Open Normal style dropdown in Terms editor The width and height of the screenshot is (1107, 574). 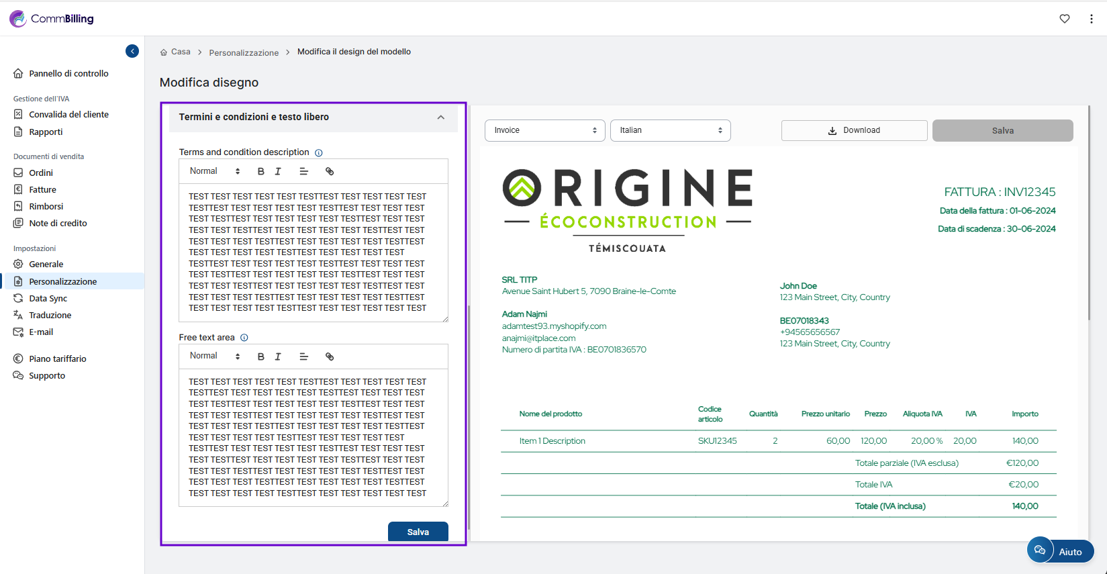(215, 171)
